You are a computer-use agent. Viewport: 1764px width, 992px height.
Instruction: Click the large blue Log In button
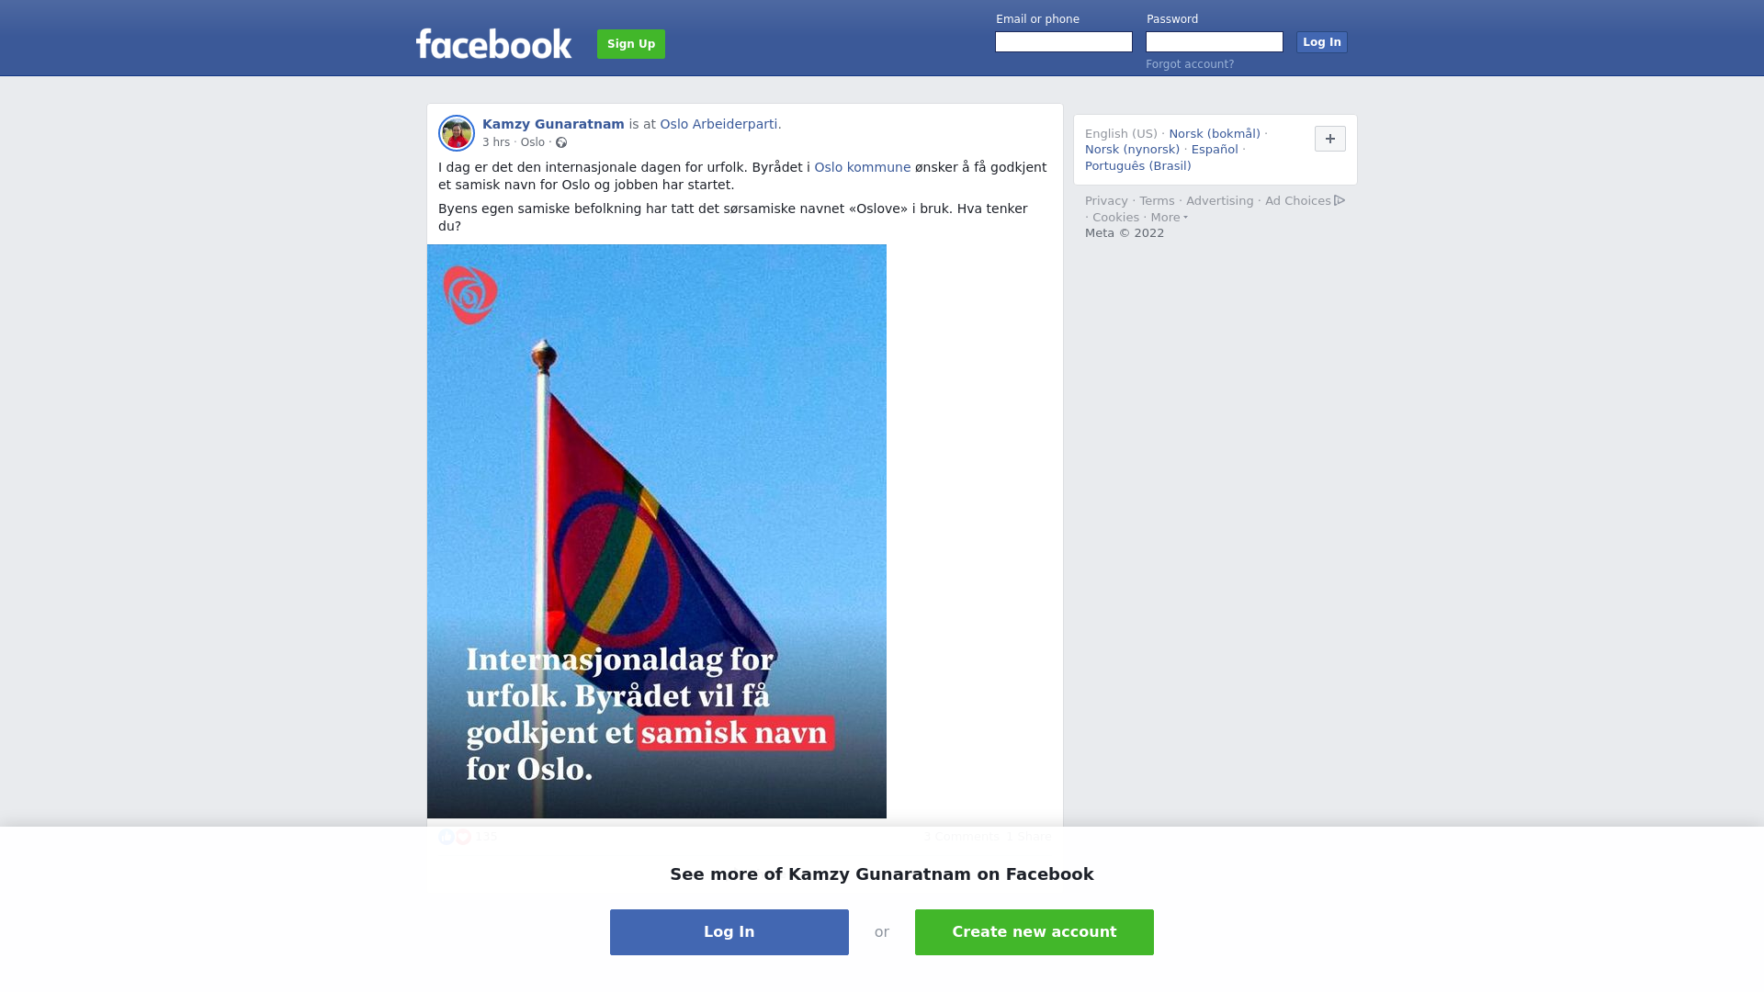(729, 932)
